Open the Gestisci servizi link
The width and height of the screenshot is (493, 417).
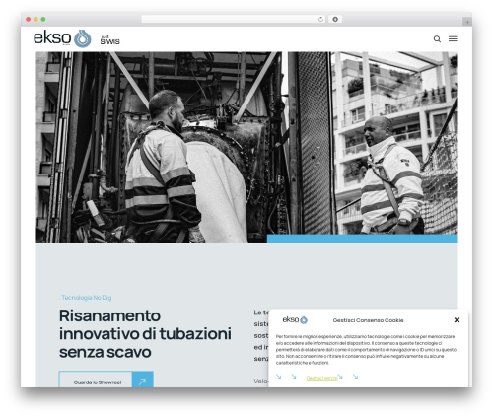pyautogui.click(x=321, y=378)
